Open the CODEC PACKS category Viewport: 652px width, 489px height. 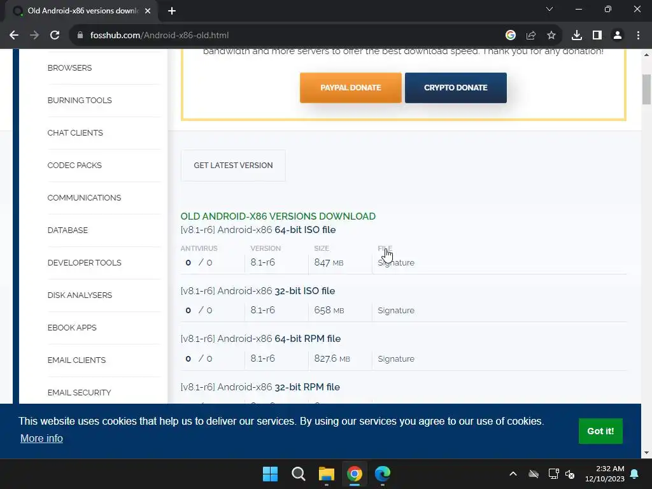(x=74, y=165)
